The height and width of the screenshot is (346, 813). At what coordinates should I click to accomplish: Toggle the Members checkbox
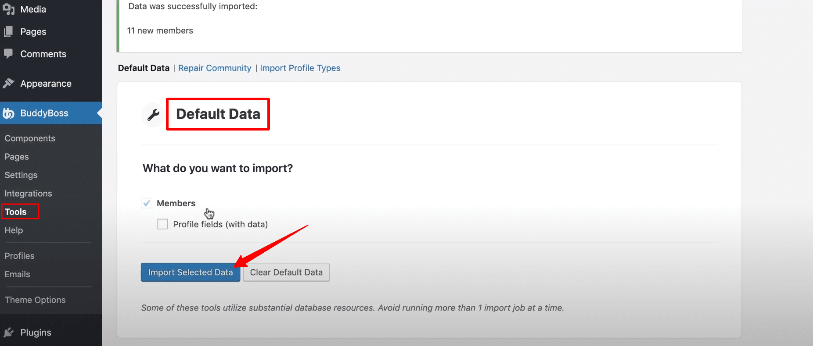146,203
